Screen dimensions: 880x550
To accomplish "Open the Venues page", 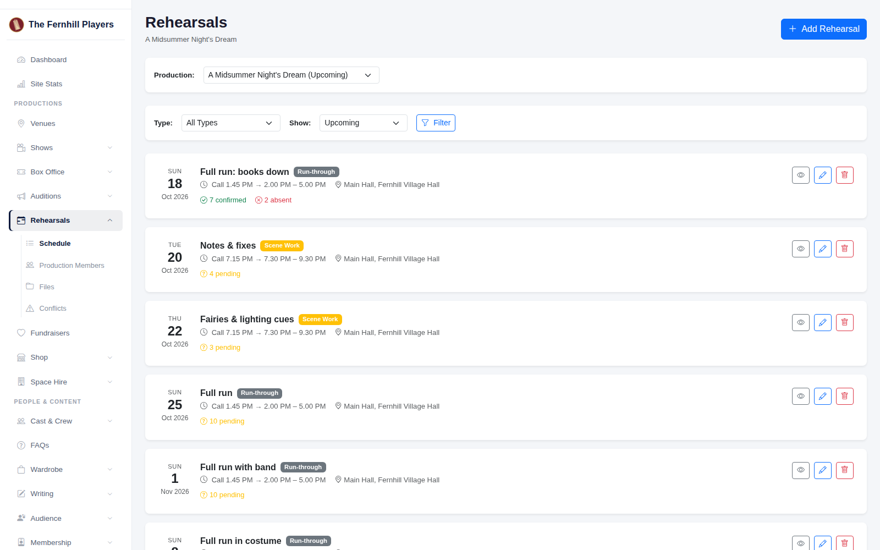I will [x=65, y=123].
